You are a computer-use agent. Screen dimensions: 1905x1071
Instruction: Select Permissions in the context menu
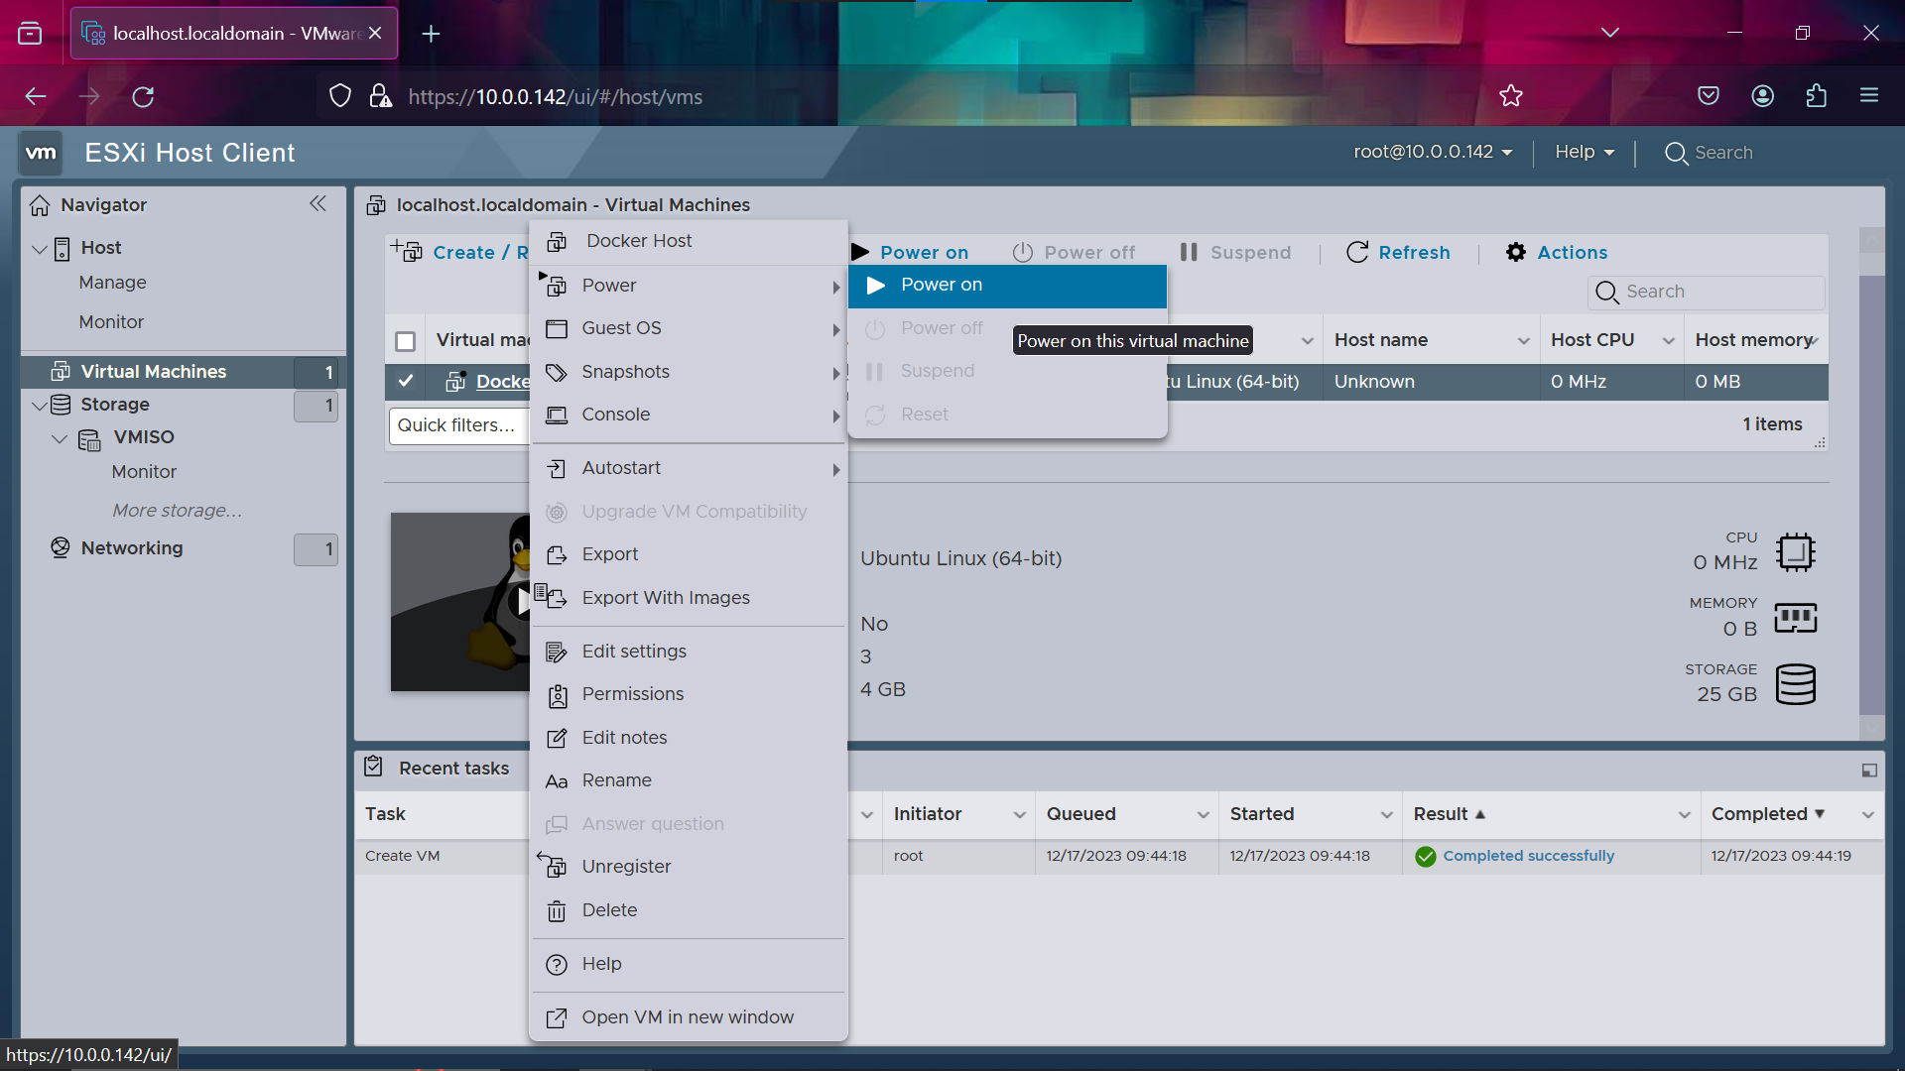pyautogui.click(x=689, y=694)
